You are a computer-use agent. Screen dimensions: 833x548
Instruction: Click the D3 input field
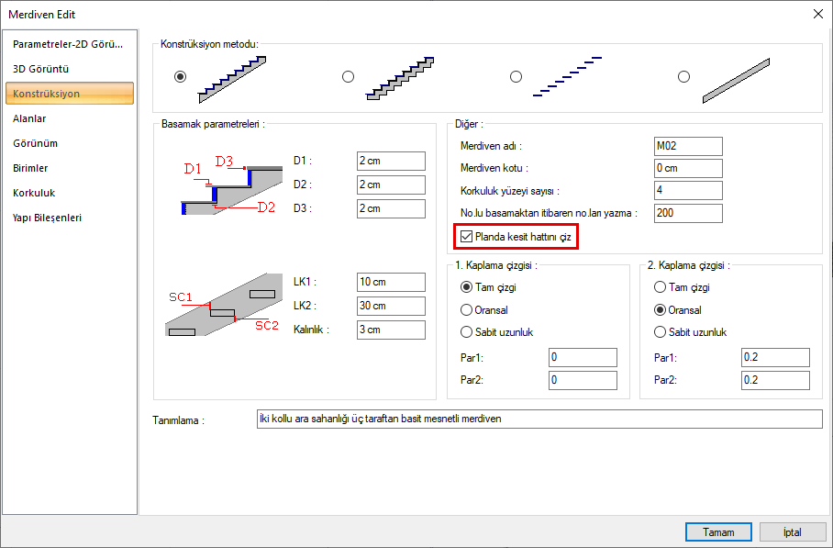[391, 209]
